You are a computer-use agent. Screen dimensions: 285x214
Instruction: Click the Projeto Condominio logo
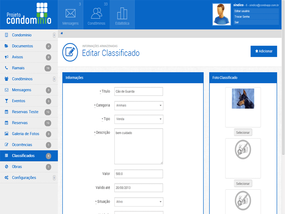pos(29,14)
